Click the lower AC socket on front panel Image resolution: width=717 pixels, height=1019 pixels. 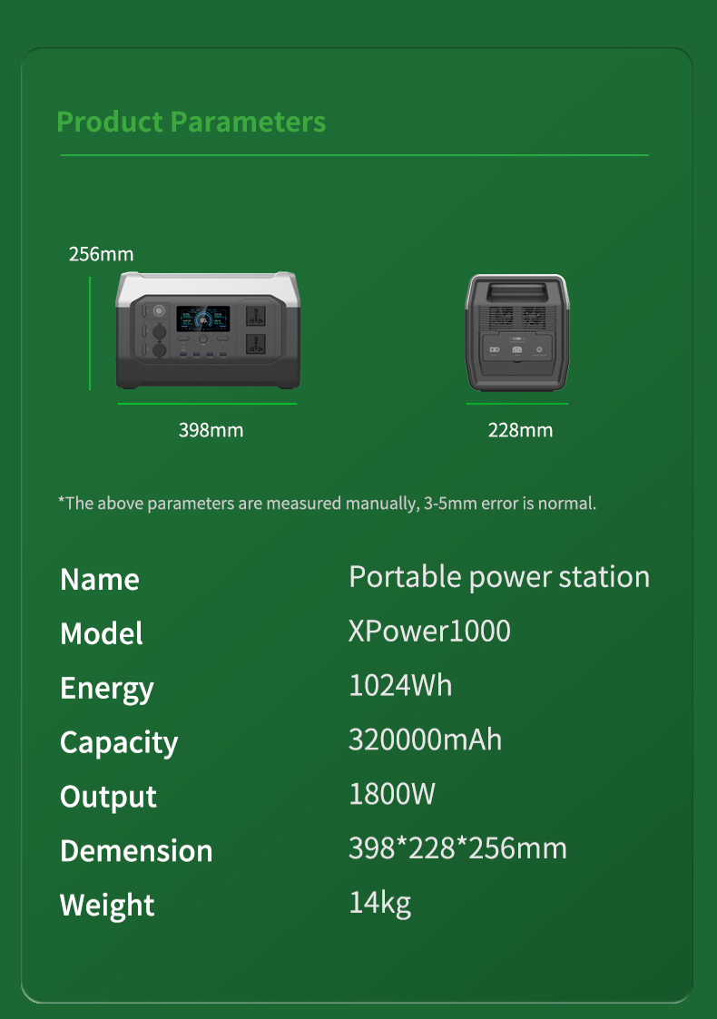coord(254,345)
